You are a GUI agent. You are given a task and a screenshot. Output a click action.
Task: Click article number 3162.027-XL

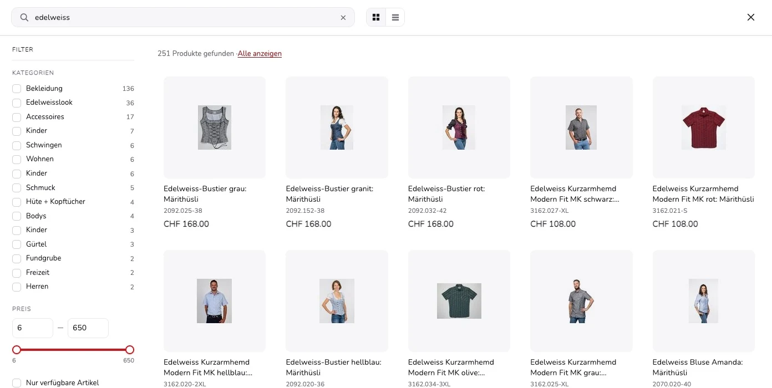tap(550, 211)
